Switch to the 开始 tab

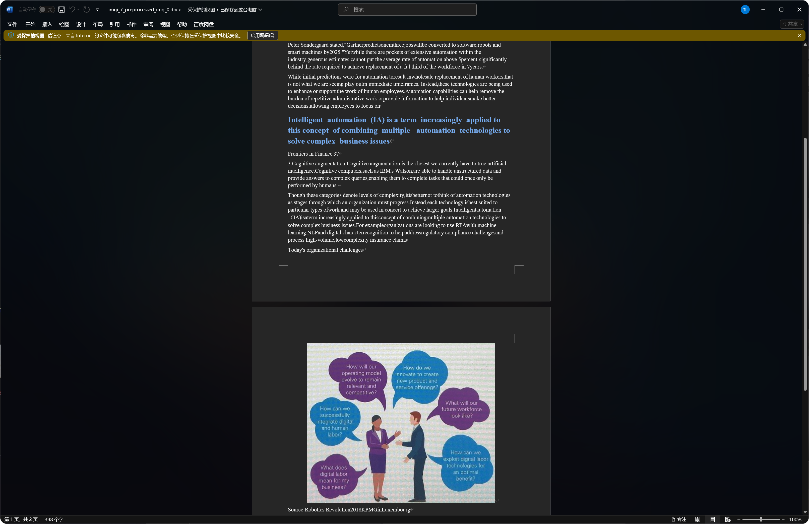click(30, 24)
